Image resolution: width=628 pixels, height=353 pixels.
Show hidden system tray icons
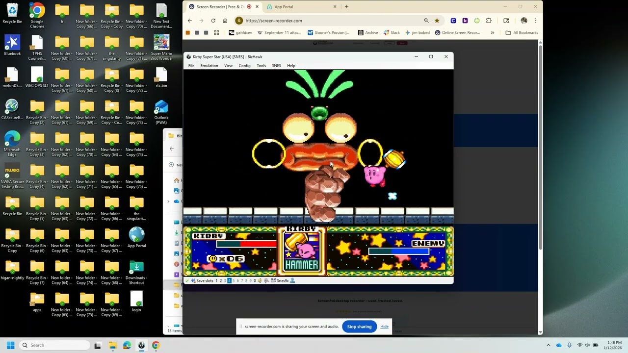pyautogui.click(x=549, y=345)
